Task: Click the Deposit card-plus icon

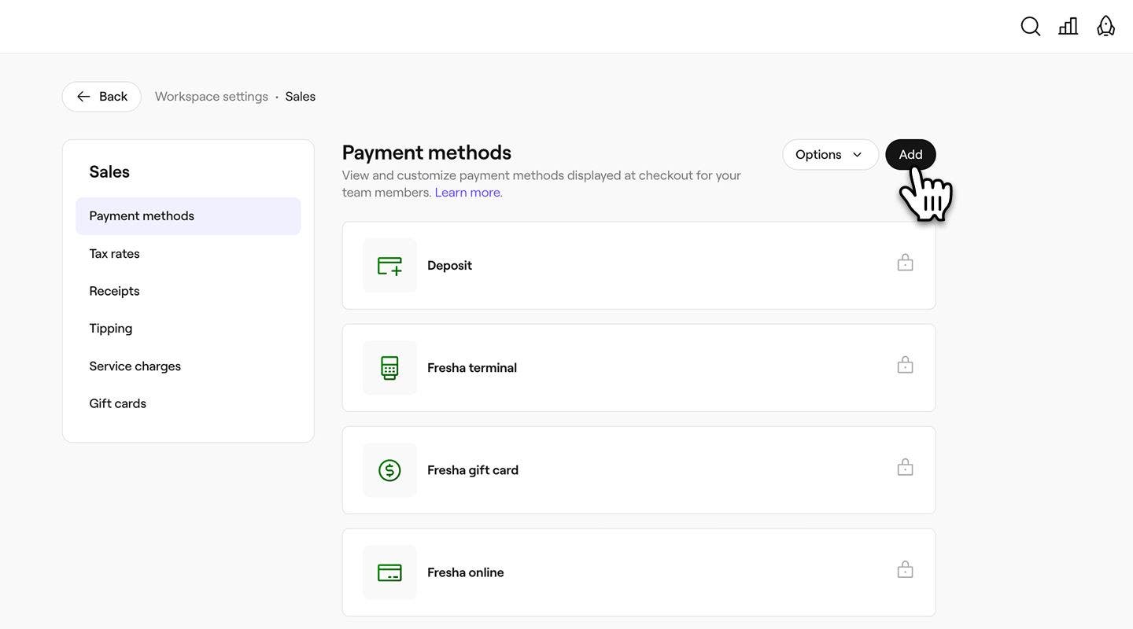Action: coord(389,266)
